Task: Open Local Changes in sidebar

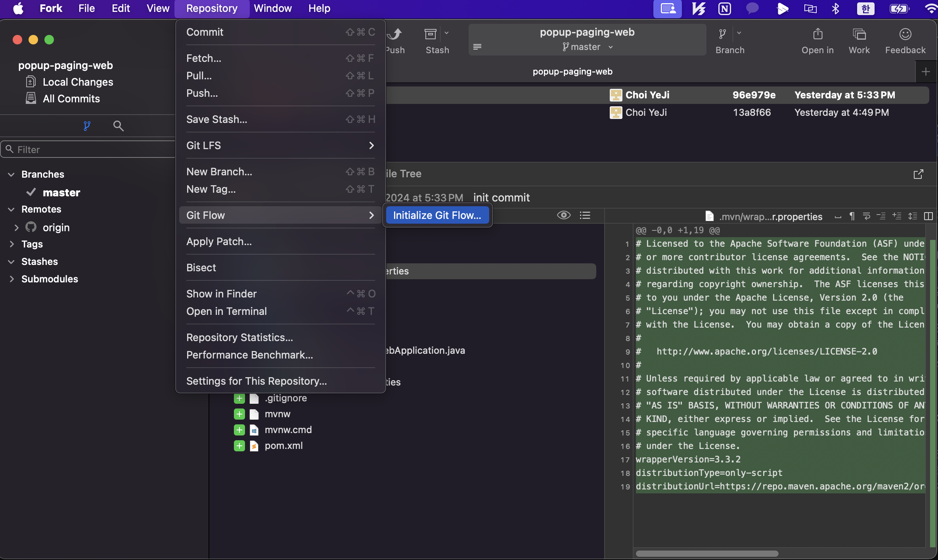Action: click(78, 82)
